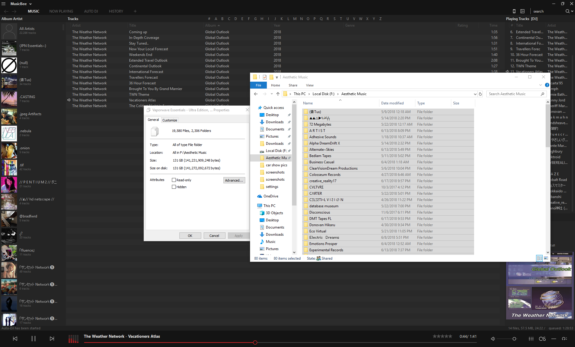Cancel the Properties dialog
This screenshot has height=347, width=575.
[214, 236]
